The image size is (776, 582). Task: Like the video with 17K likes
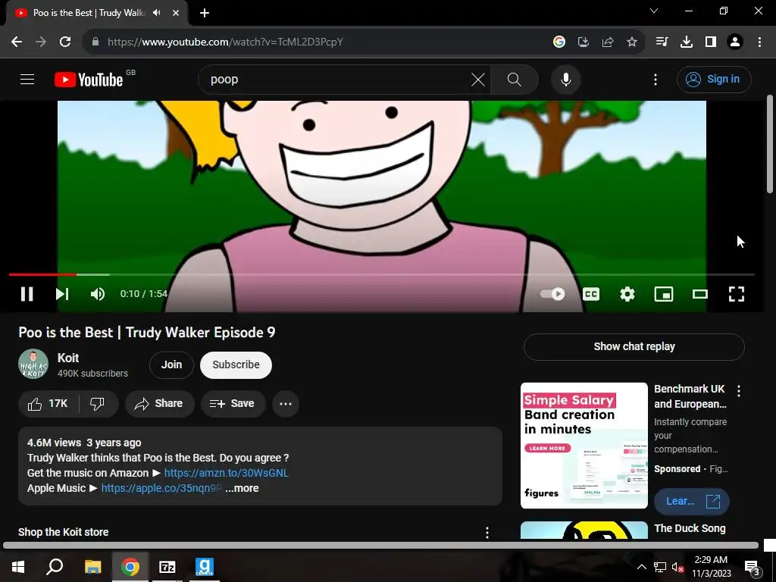(48, 404)
